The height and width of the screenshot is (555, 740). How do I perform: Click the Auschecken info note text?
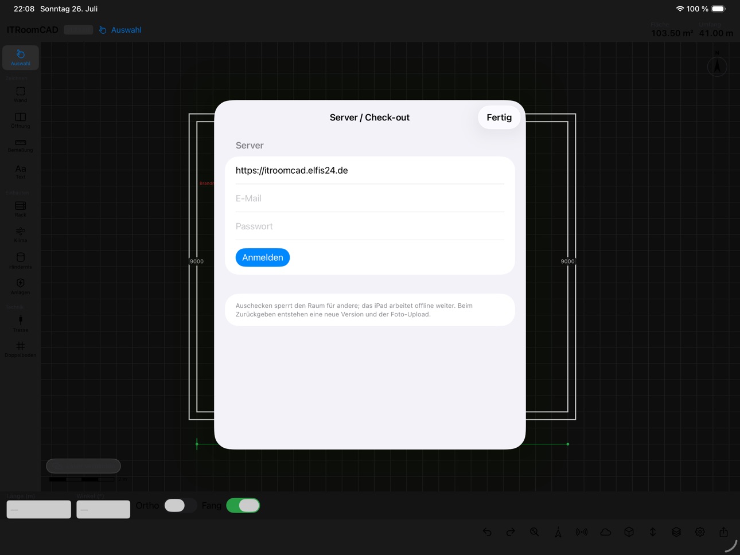(x=354, y=310)
